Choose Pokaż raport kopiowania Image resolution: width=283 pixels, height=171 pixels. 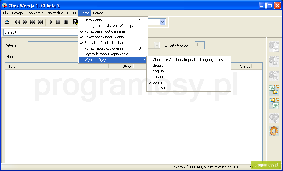[x=113, y=48]
